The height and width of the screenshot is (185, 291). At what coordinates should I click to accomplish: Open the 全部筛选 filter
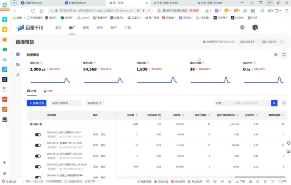94,103
